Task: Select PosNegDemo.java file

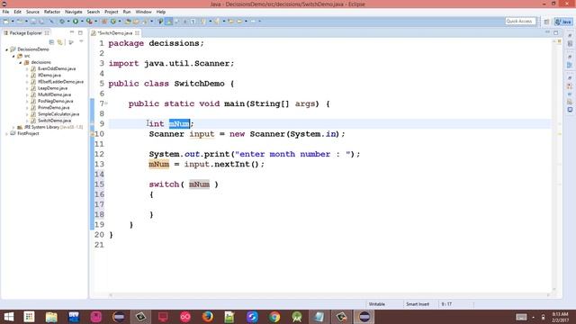Action: click(x=56, y=101)
